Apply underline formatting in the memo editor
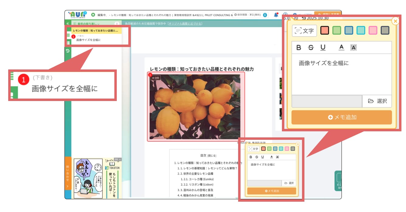Image resolution: width=406 pixels, height=212 pixels. (x=322, y=47)
